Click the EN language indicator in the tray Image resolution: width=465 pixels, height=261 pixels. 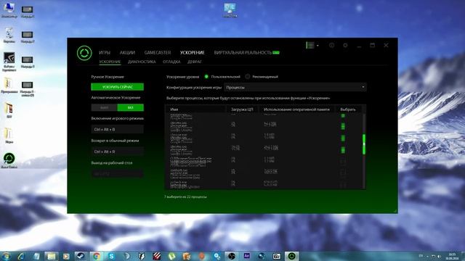point(421,256)
